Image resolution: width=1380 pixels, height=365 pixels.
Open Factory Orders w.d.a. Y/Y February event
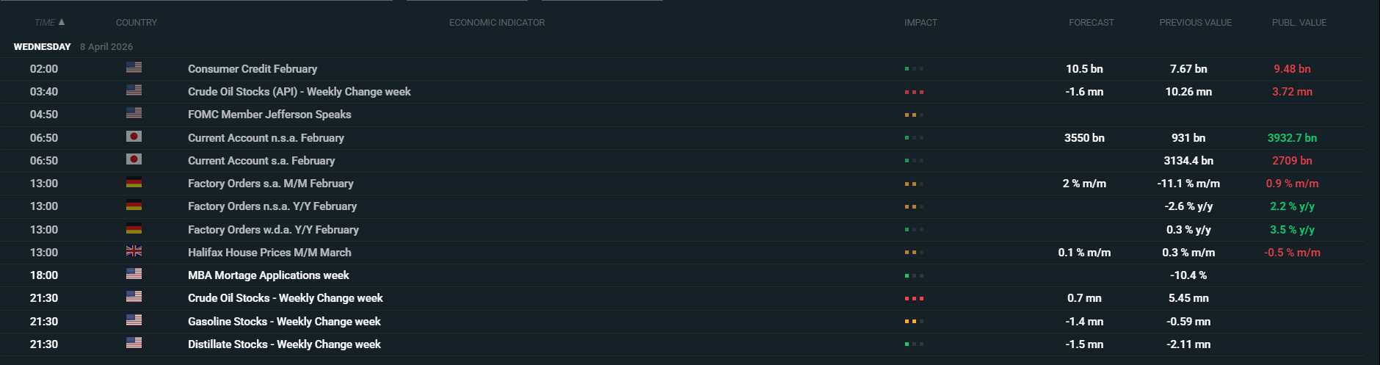pyautogui.click(x=273, y=230)
